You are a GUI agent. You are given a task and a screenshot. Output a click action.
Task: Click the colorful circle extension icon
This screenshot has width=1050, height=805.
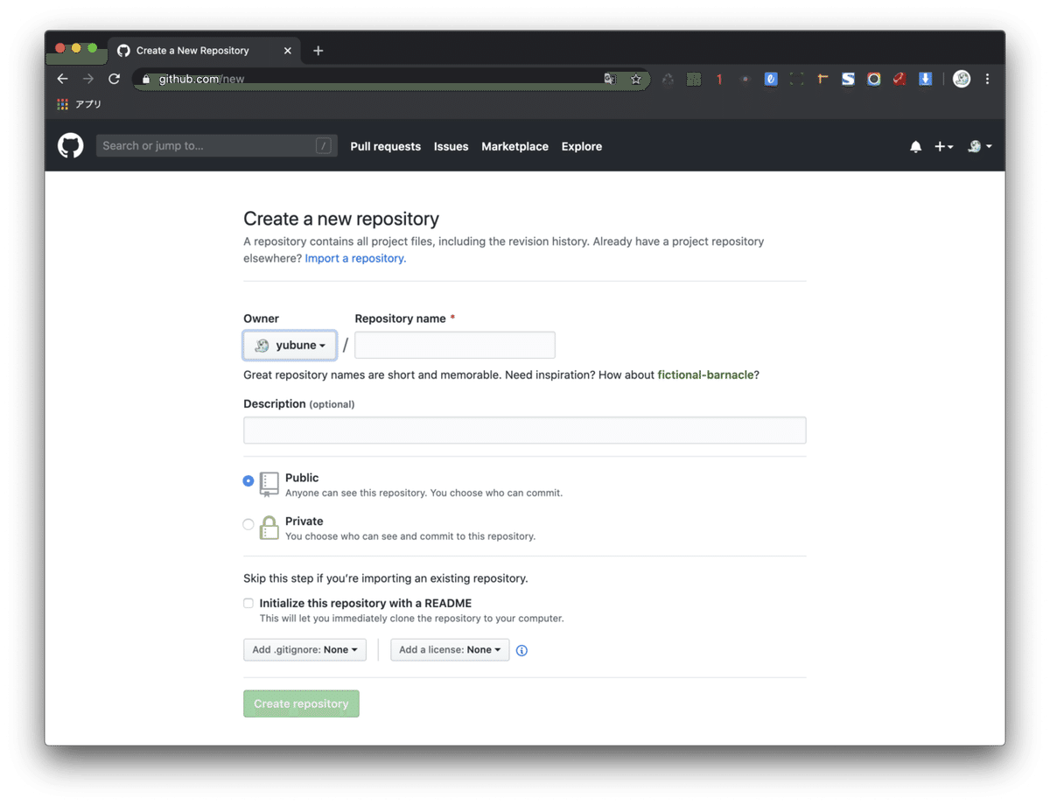(873, 79)
